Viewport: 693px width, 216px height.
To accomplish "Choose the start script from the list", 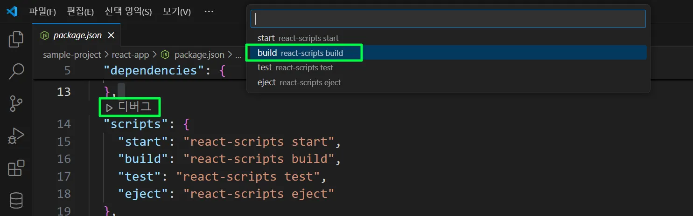I will pyautogui.click(x=299, y=38).
